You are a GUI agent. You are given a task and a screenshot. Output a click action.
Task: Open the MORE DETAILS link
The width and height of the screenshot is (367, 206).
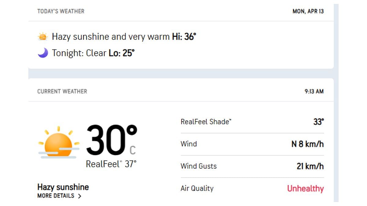56,196
